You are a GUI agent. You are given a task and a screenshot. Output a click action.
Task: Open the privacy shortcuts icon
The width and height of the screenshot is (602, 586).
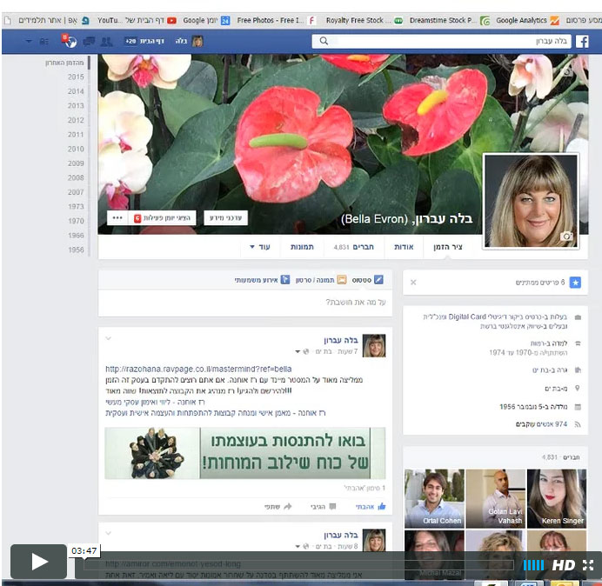(x=44, y=42)
